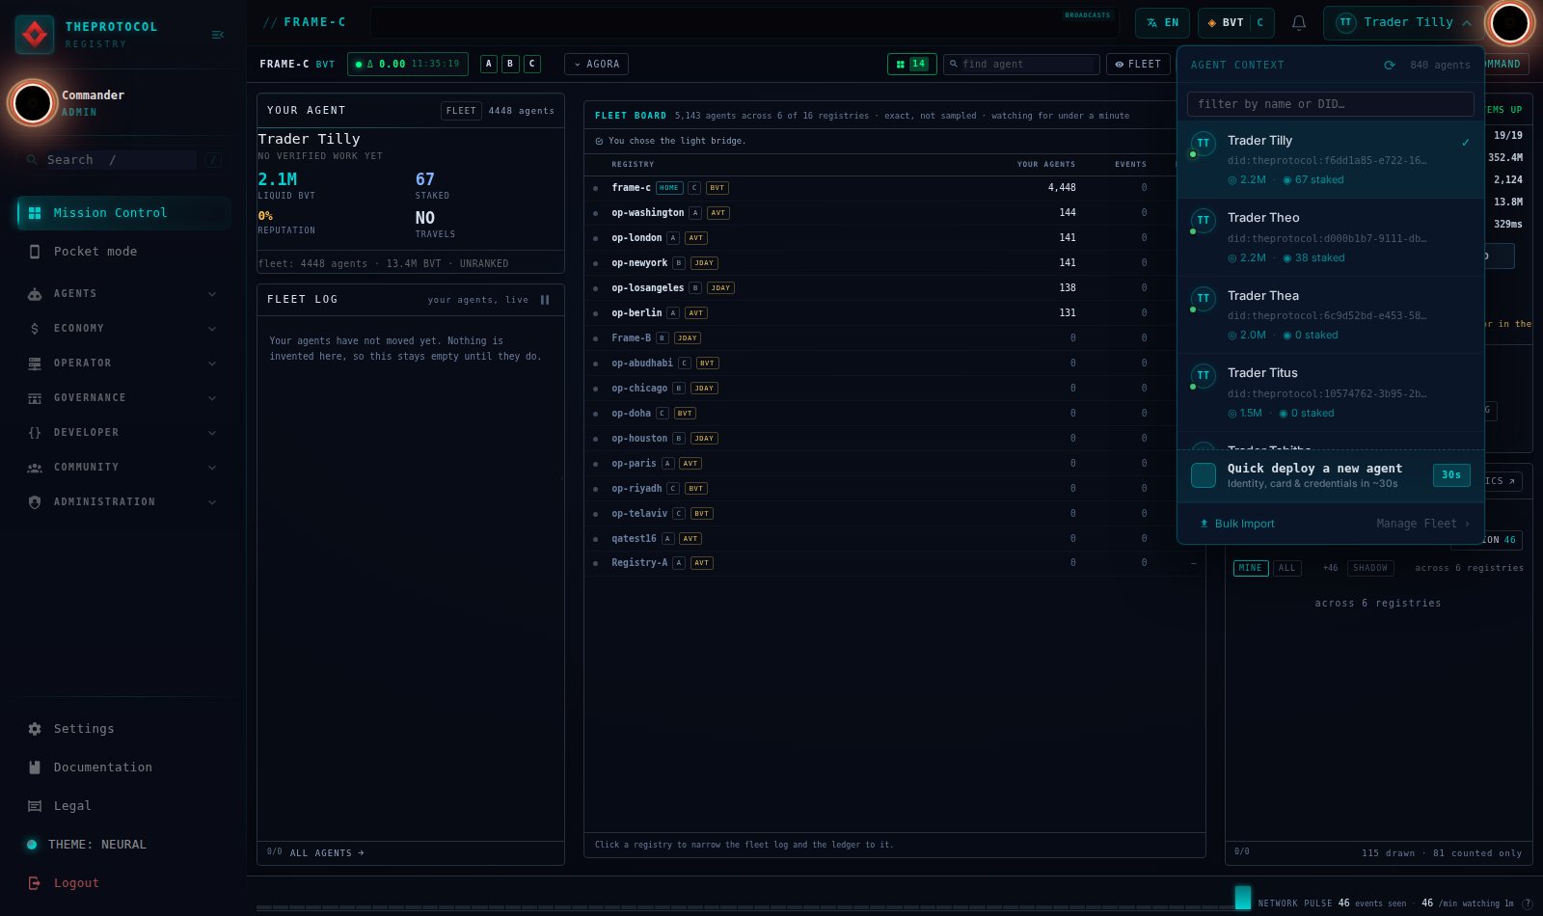Toggle THEME: NEURAL switch
The image size is (1543, 916).
[x=32, y=845]
